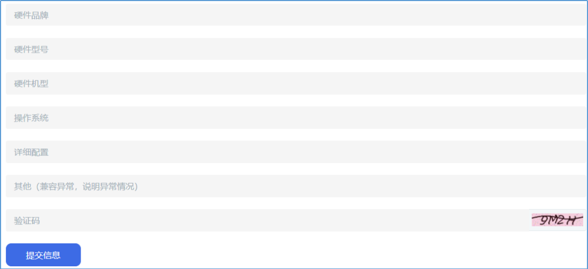Click the field left of captcha image

coord(267,221)
